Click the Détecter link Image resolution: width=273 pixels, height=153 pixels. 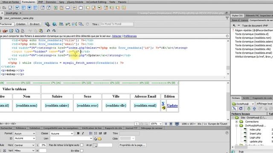116,36
